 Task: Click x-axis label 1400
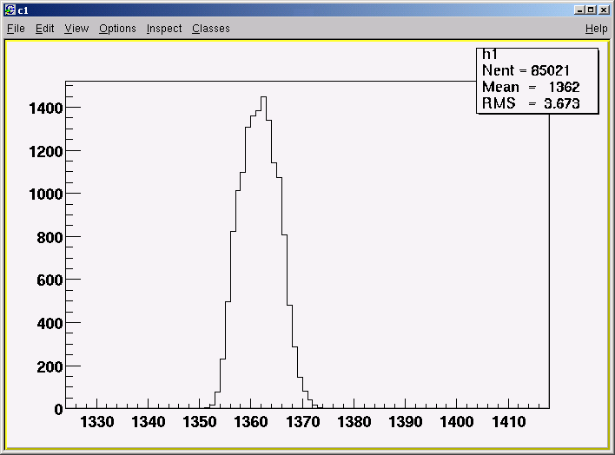point(457,422)
